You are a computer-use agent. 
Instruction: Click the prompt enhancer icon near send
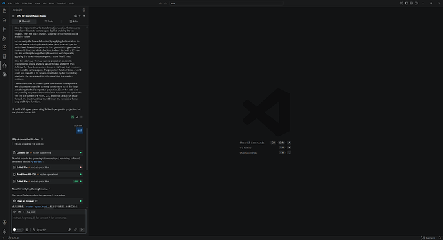(75, 230)
